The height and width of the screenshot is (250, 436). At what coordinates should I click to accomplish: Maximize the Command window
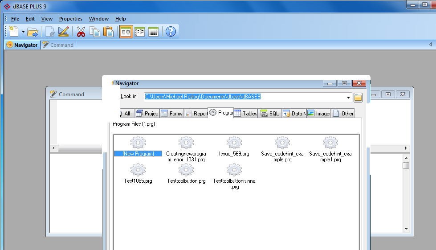[x=388, y=94]
